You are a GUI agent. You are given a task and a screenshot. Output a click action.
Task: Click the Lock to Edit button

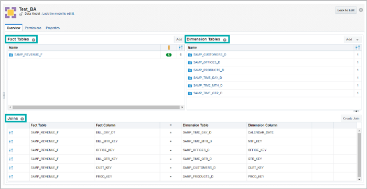[x=346, y=10]
